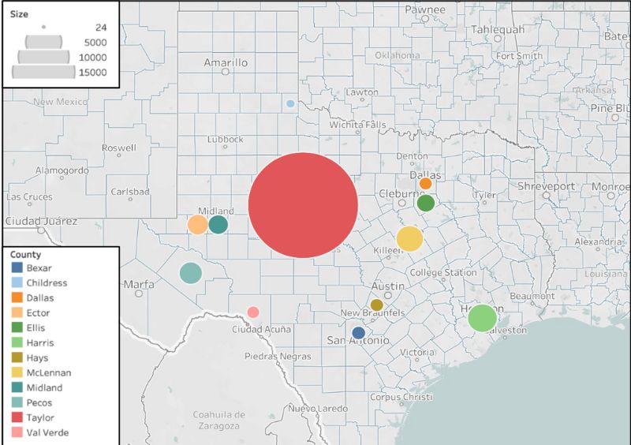Click the 24 value in Size legend
This screenshot has height=445, width=631.
101,28
